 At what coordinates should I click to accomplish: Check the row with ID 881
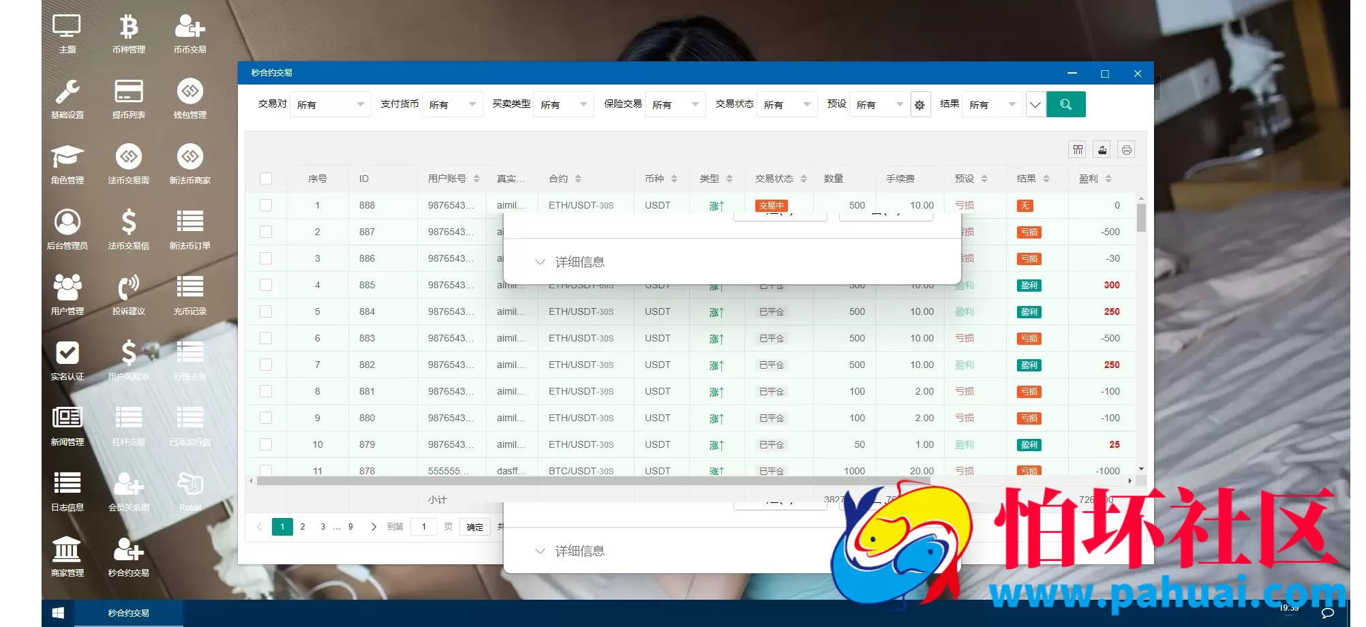click(x=266, y=391)
